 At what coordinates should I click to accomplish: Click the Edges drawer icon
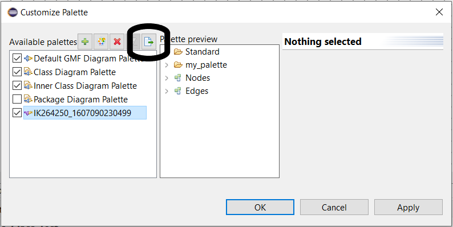click(x=178, y=91)
